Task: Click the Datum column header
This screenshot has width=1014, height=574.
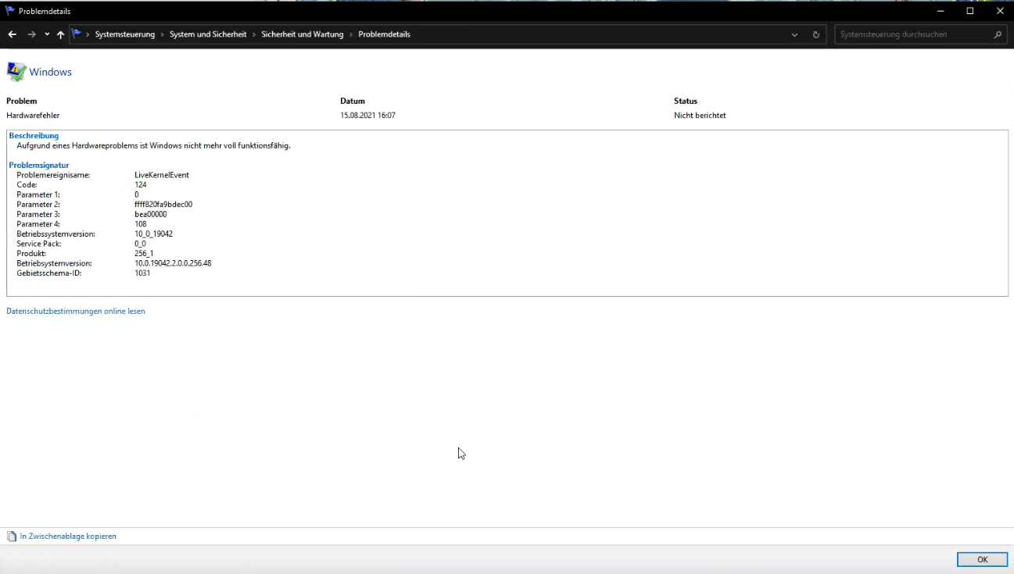Action: (353, 101)
